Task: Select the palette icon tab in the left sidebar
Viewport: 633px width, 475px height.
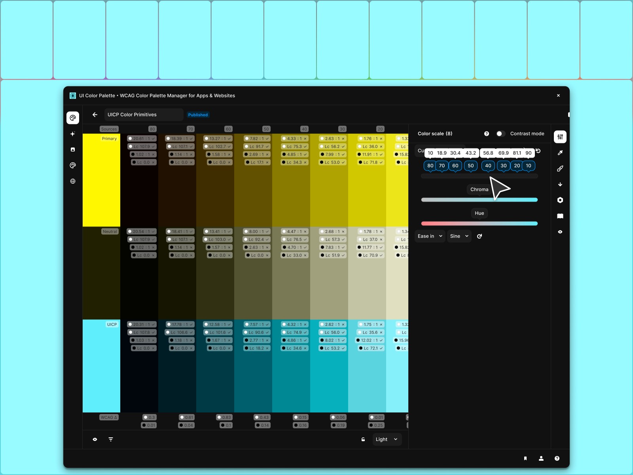Action: pos(73,118)
